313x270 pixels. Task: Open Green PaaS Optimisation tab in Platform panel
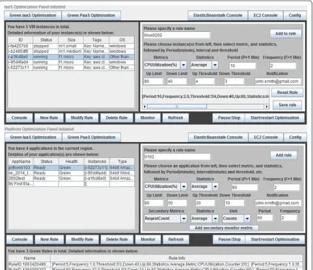(91, 138)
